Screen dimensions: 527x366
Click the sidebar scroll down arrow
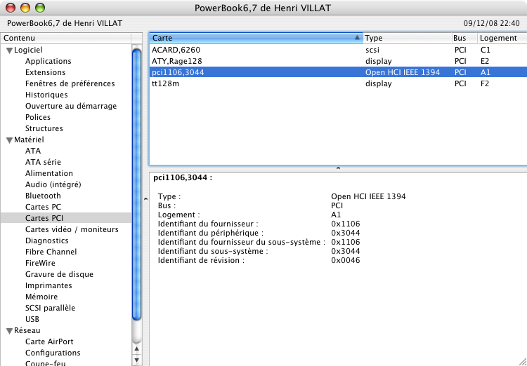coord(136,360)
